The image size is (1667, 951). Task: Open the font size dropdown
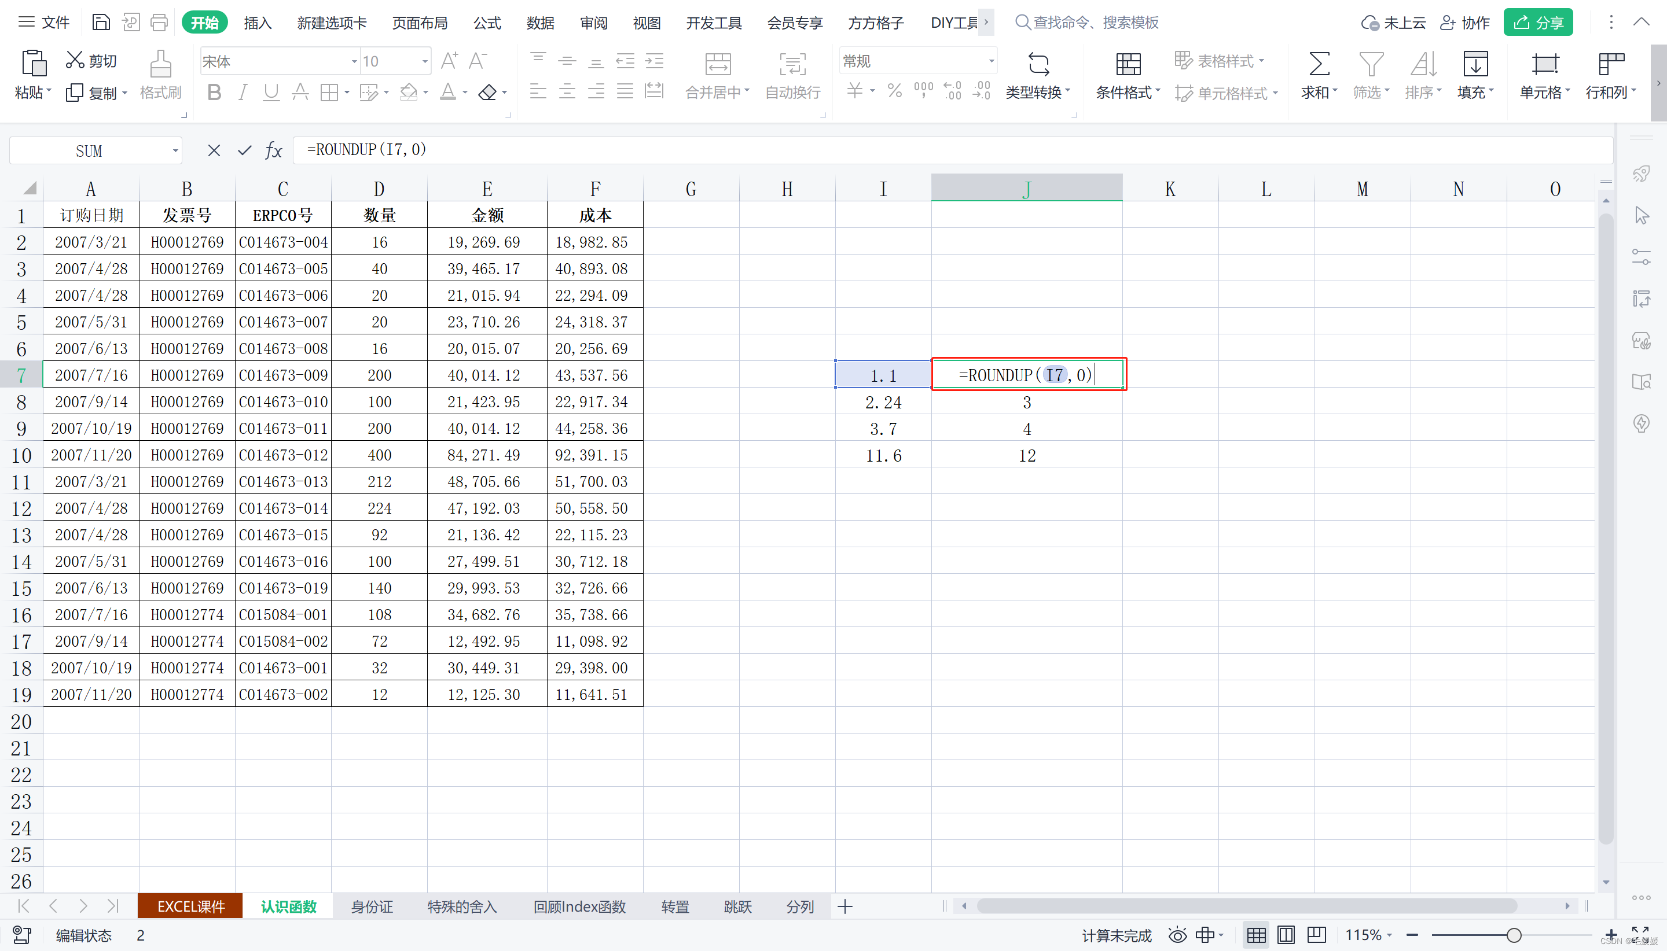point(425,61)
